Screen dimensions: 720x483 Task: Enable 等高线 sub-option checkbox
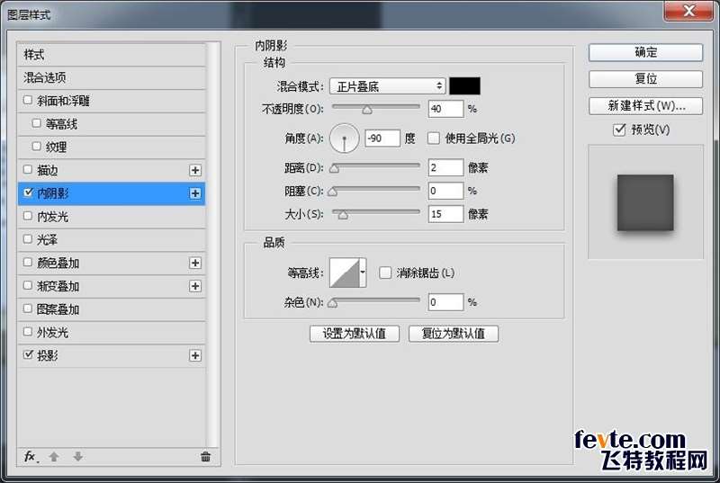tap(36, 123)
